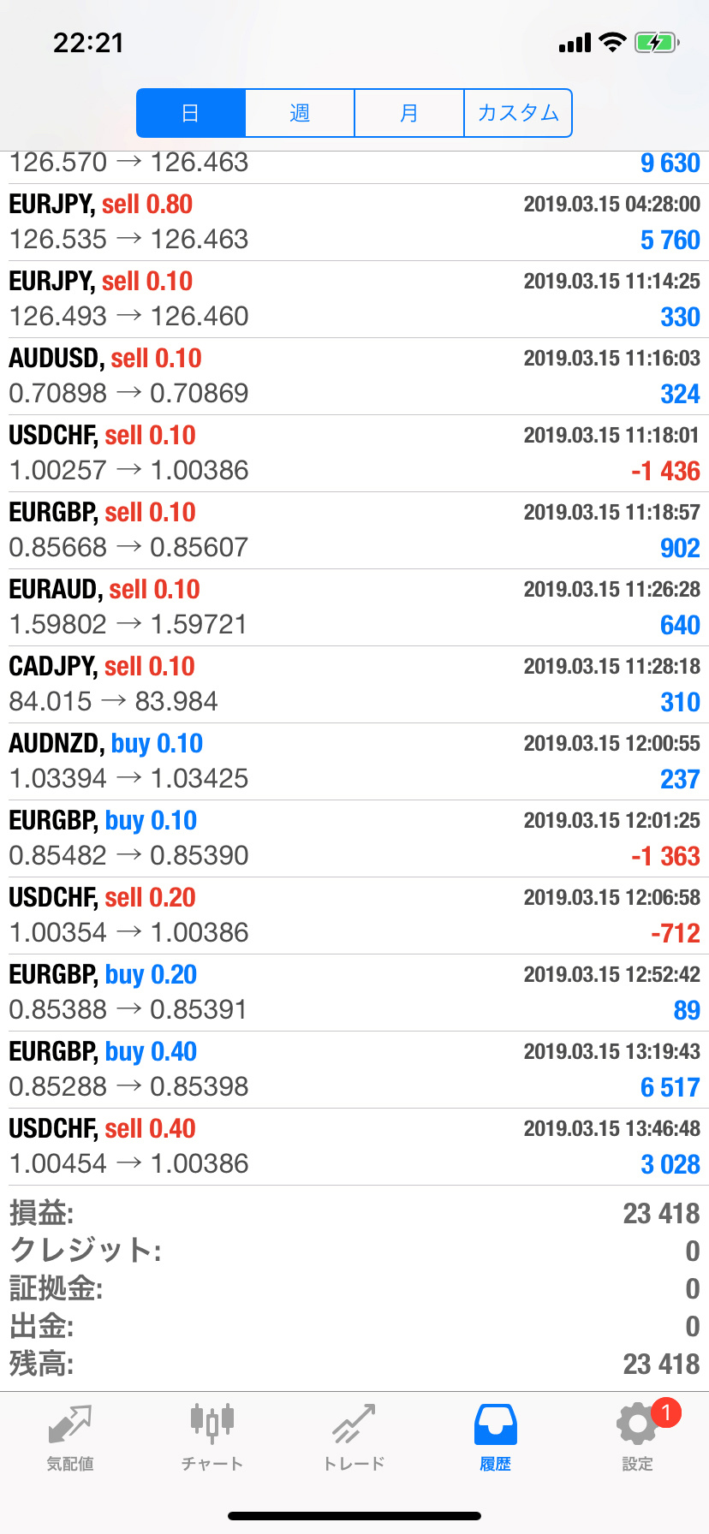Tap the EURAUD sell 0.10 entry

(354, 607)
